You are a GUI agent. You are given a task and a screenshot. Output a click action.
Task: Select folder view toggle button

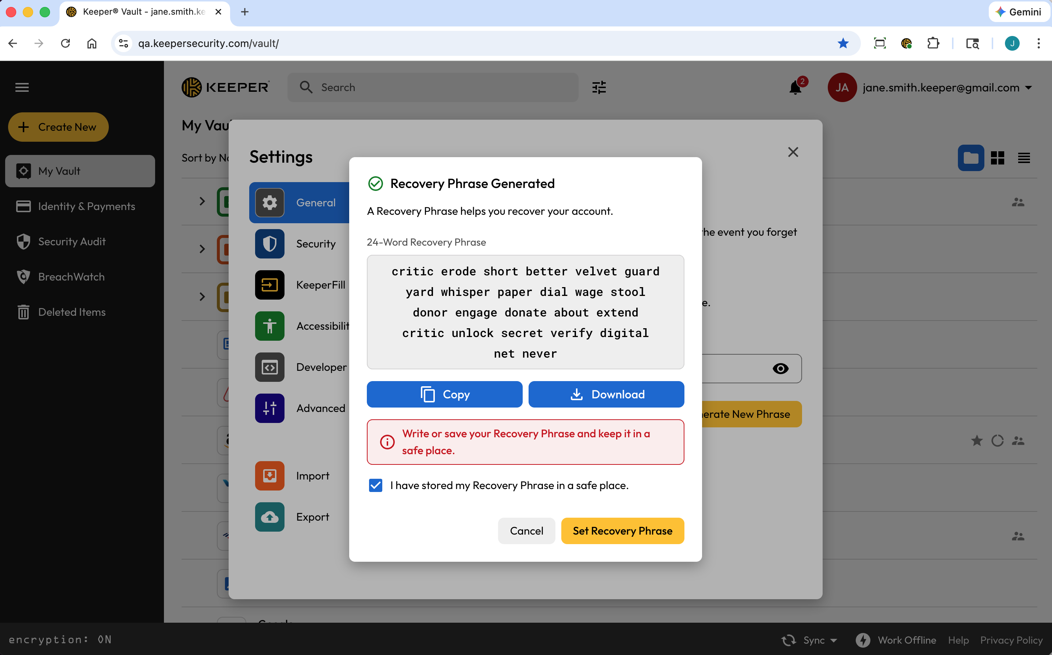pos(970,158)
